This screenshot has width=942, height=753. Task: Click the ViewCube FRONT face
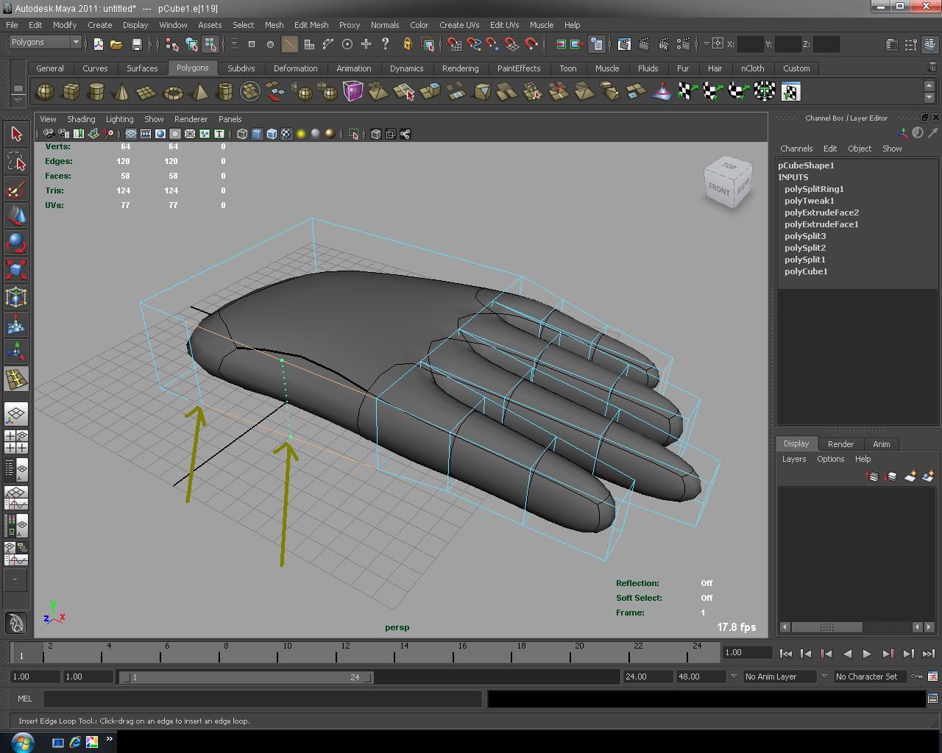719,190
